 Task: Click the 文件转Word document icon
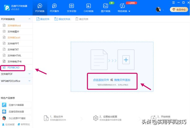pos(4,25)
